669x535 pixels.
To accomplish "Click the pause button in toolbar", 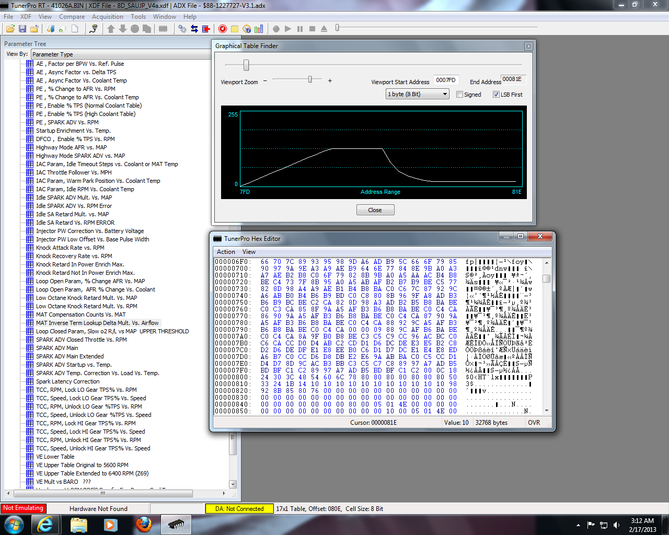I will (300, 29).
